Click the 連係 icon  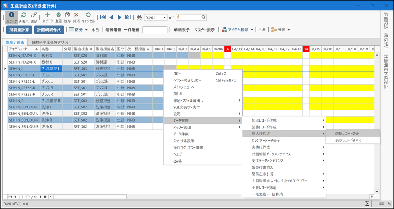[274, 30]
